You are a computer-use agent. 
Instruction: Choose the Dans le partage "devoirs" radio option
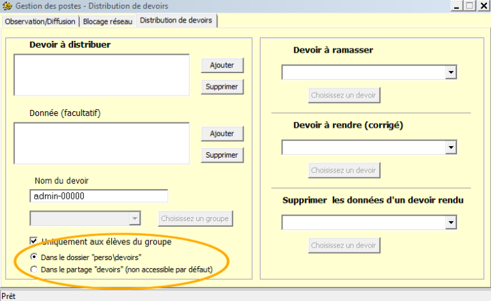click(34, 270)
